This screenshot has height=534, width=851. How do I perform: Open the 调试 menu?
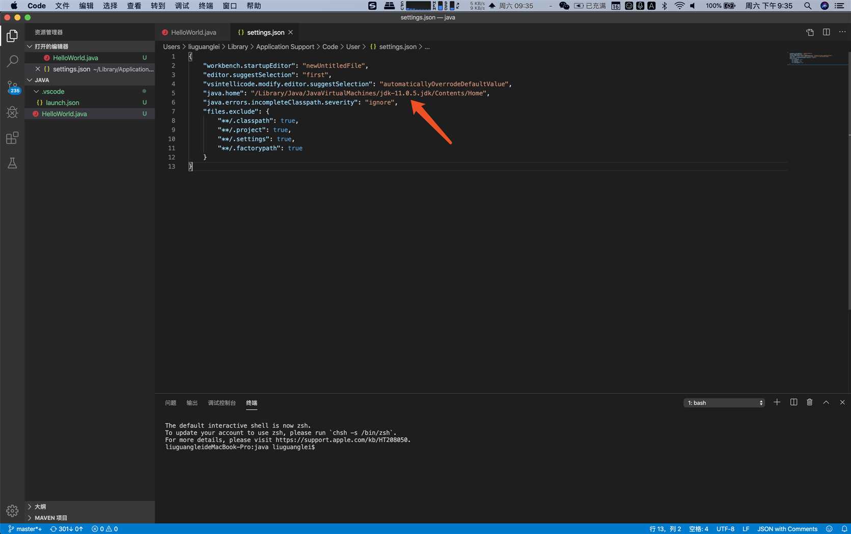(x=182, y=6)
